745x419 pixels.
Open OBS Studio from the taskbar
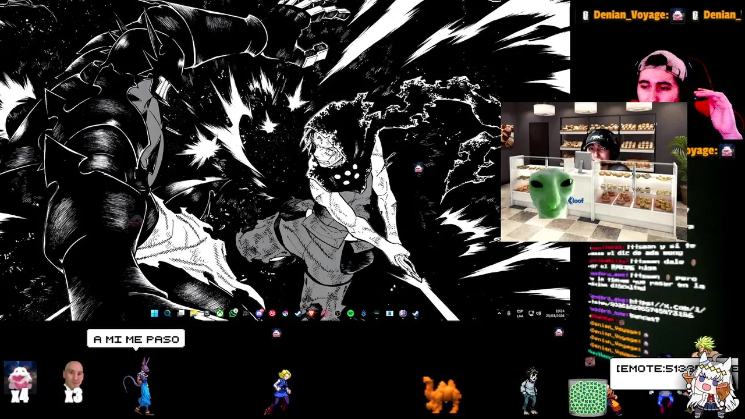coord(338,313)
